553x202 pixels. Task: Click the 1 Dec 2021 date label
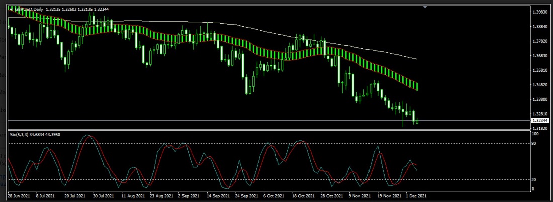tap(416, 196)
